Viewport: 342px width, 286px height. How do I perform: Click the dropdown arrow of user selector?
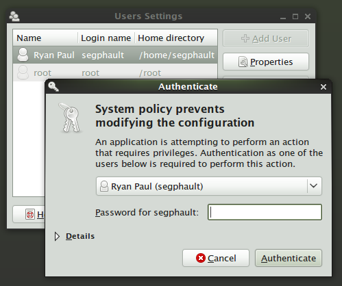pyautogui.click(x=314, y=186)
